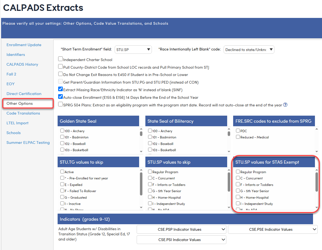322x250 pixels.
Task: Check 103 - Basketball under Golden State Seal
Action: point(62,150)
